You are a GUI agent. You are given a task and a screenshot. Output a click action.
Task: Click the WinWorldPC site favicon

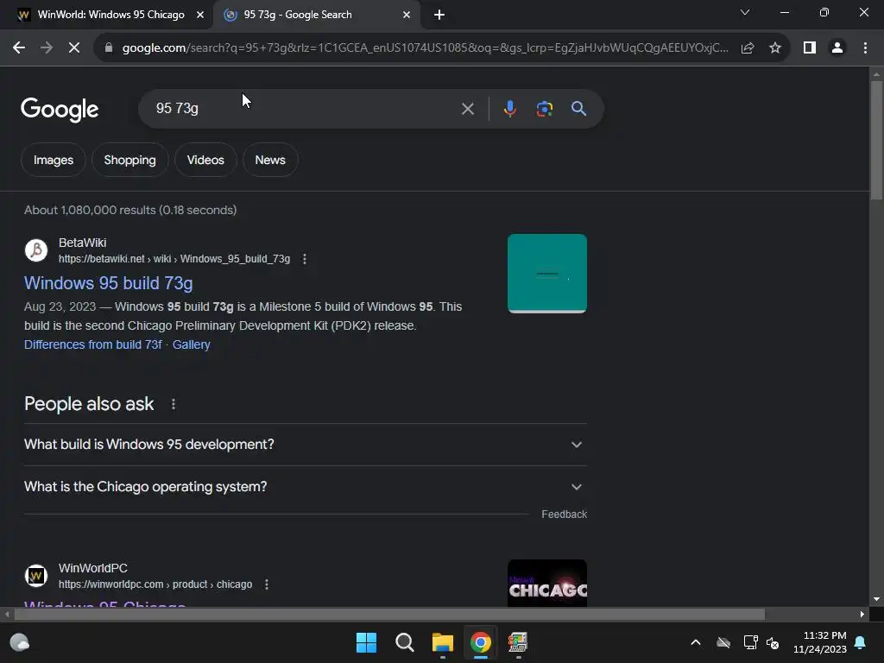pyautogui.click(x=36, y=576)
